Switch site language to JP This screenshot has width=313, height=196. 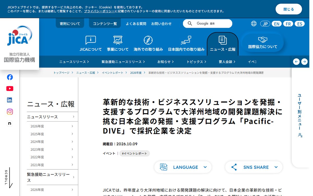[265, 24]
